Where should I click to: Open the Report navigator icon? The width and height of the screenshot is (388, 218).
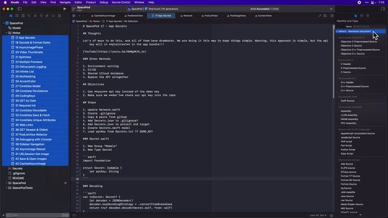click(59, 16)
